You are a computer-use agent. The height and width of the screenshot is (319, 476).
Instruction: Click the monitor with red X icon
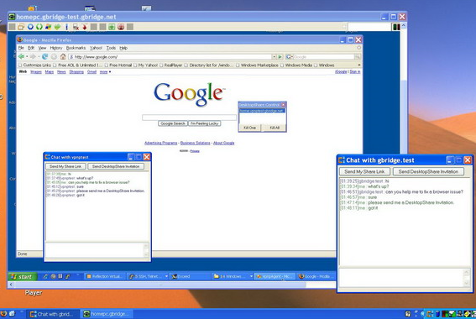(76, 27)
